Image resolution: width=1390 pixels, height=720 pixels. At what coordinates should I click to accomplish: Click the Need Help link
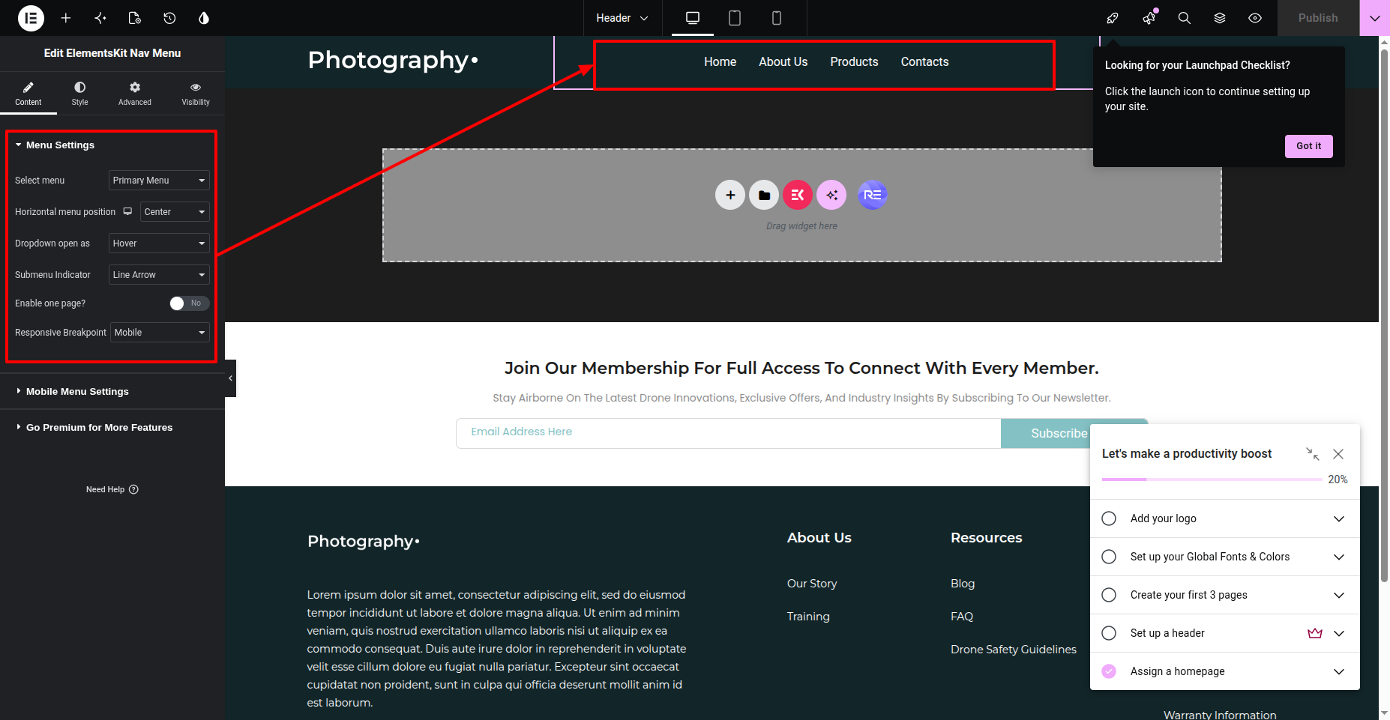[112, 489]
